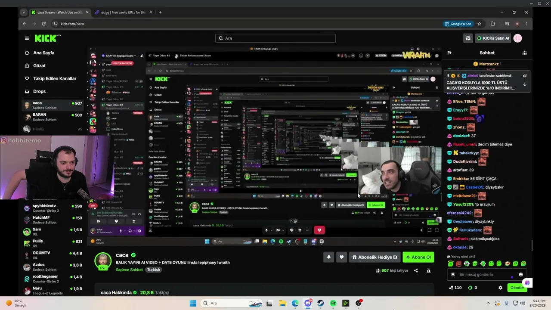Open Drops in the sidebar

(x=39, y=91)
